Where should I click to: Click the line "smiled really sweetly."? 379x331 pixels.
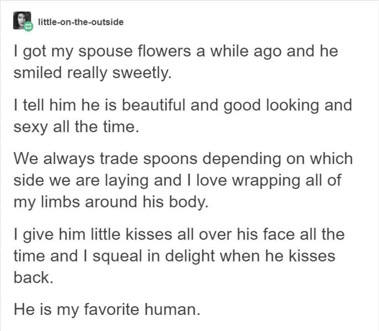92,73
